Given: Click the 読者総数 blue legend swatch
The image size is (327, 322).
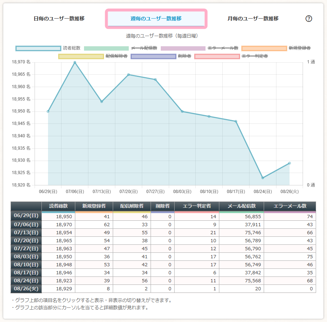Looking at the screenshot, I should [38, 48].
